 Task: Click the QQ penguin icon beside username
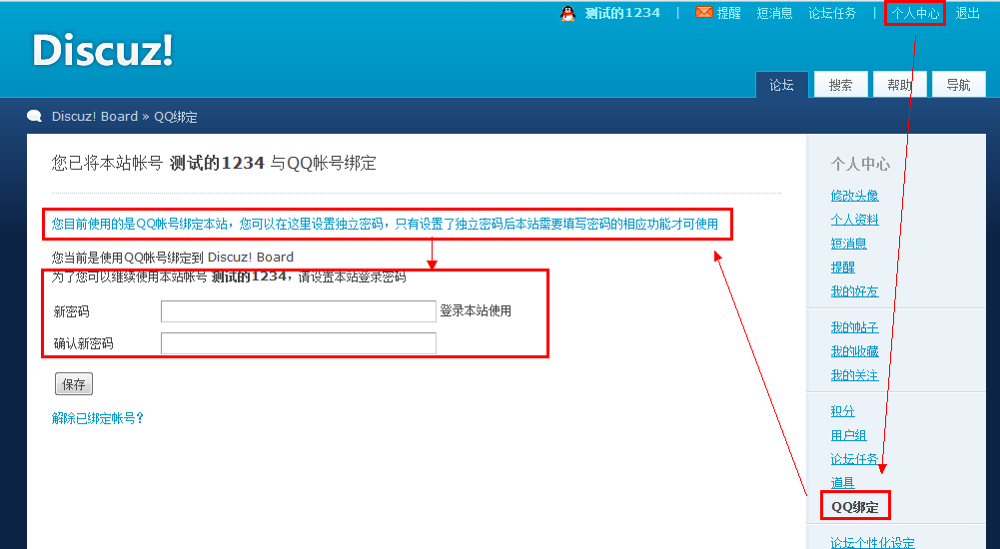tap(567, 13)
